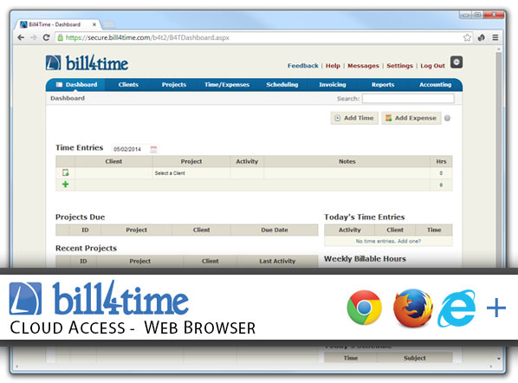518x383 pixels.
Task: Click the edit entry icon in time row
Action: pyautogui.click(x=66, y=172)
